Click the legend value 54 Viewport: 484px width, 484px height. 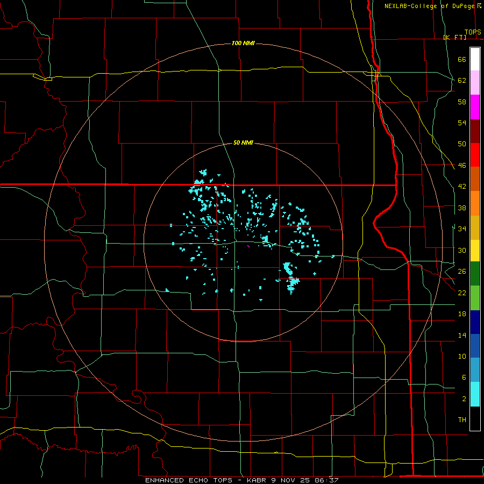462,123
